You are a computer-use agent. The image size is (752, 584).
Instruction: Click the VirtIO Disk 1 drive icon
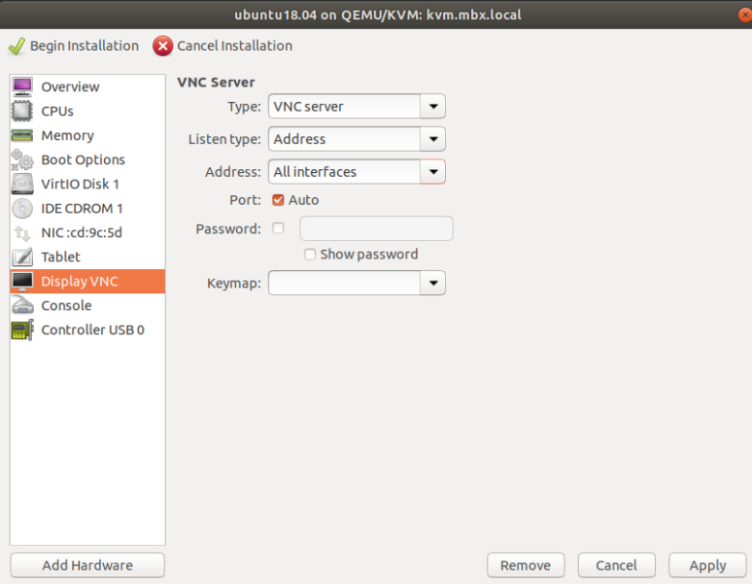point(22,184)
